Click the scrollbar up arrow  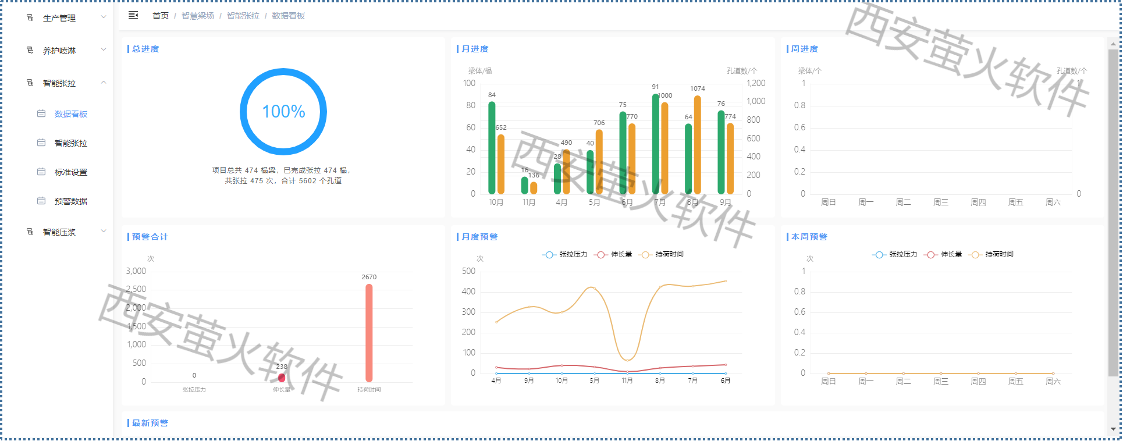pos(1113,44)
